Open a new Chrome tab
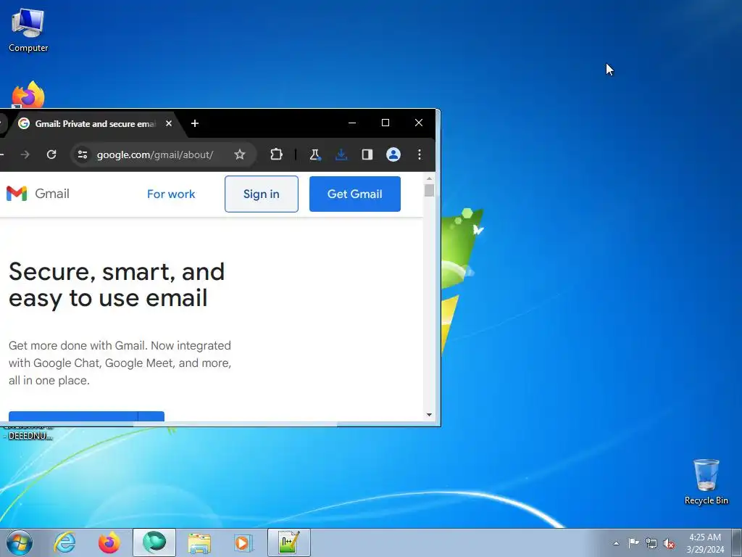The height and width of the screenshot is (557, 742). [x=195, y=123]
